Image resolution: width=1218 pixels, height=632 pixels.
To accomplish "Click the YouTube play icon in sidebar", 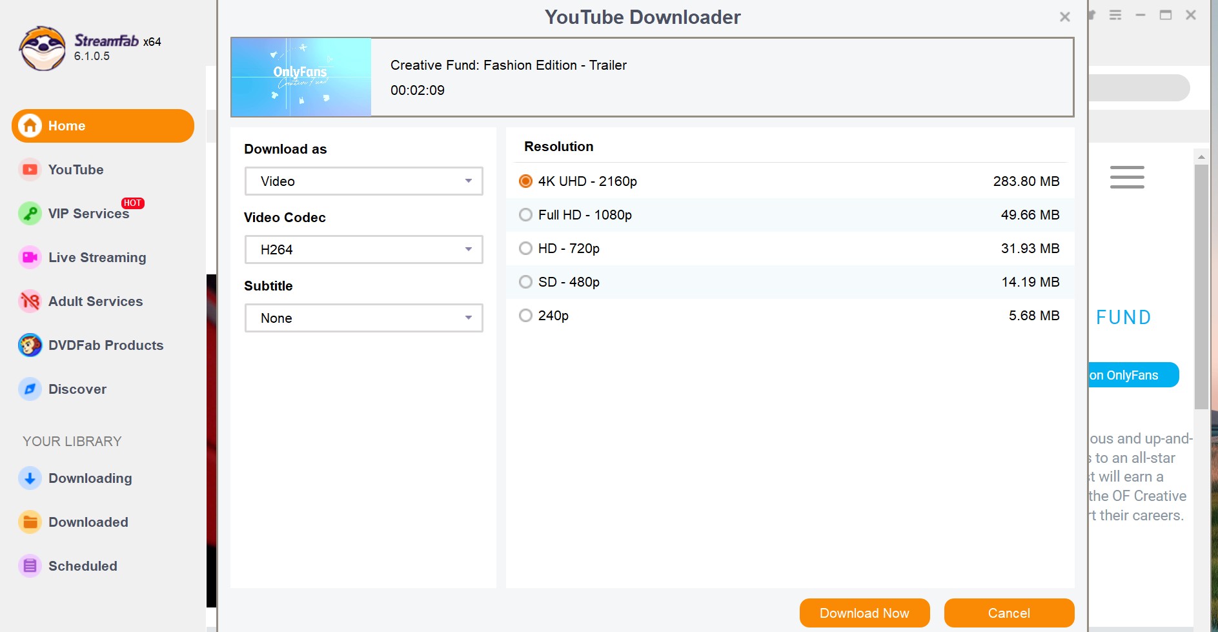I will (30, 170).
